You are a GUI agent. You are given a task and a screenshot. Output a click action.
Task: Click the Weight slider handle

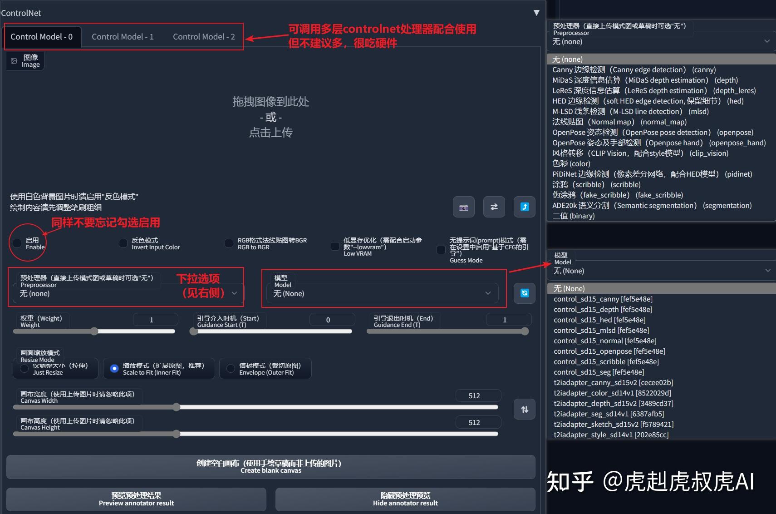[x=94, y=331]
